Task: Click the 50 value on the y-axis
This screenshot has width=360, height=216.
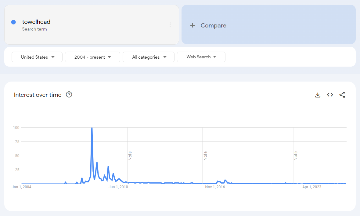Action: point(17,156)
